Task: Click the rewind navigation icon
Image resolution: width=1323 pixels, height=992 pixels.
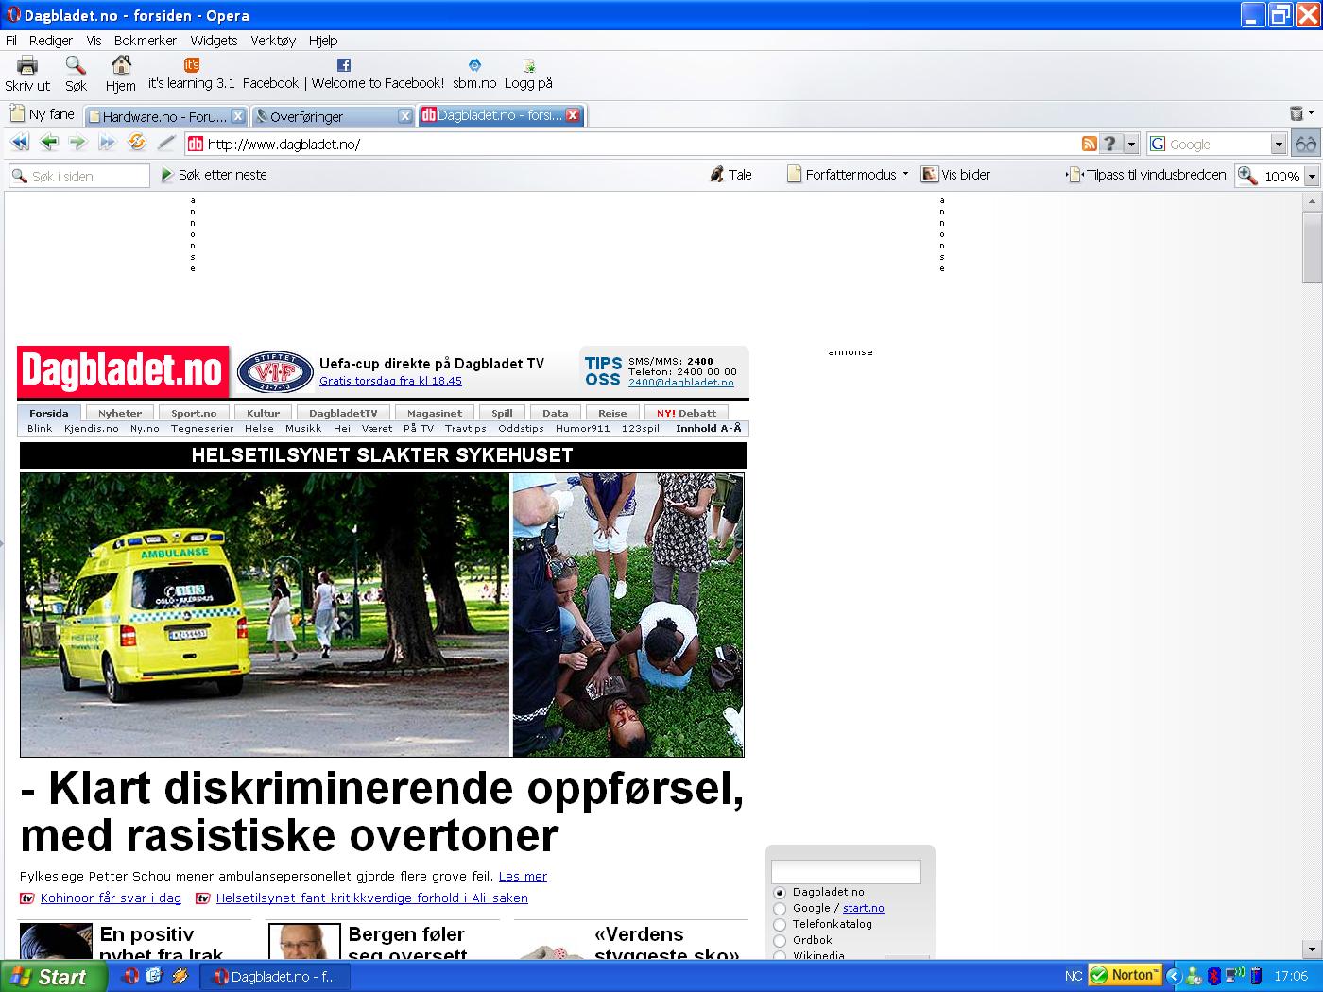Action: pyautogui.click(x=20, y=143)
